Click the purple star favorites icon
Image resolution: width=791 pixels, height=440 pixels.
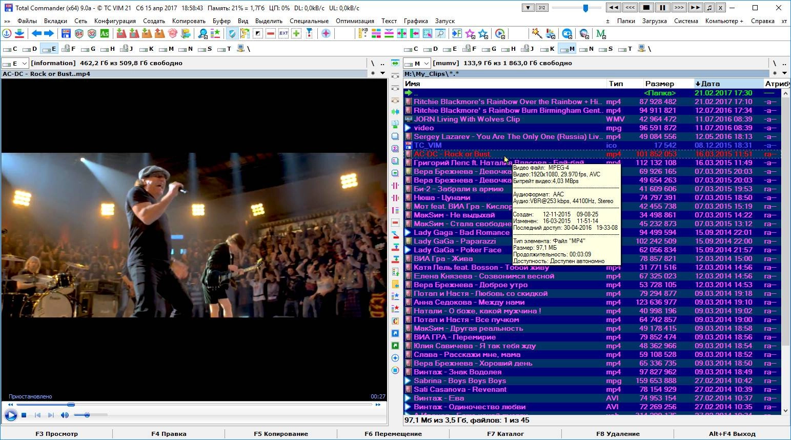(x=470, y=34)
